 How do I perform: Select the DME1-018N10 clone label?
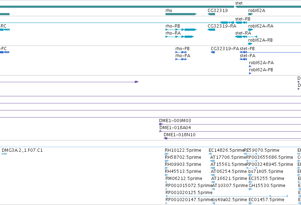point(180,135)
